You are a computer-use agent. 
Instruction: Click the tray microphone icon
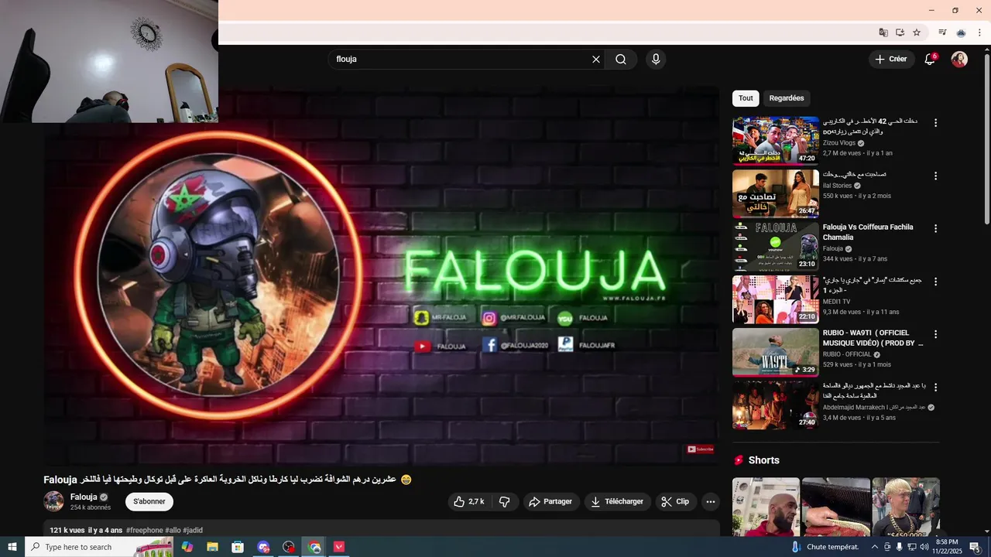point(899,547)
